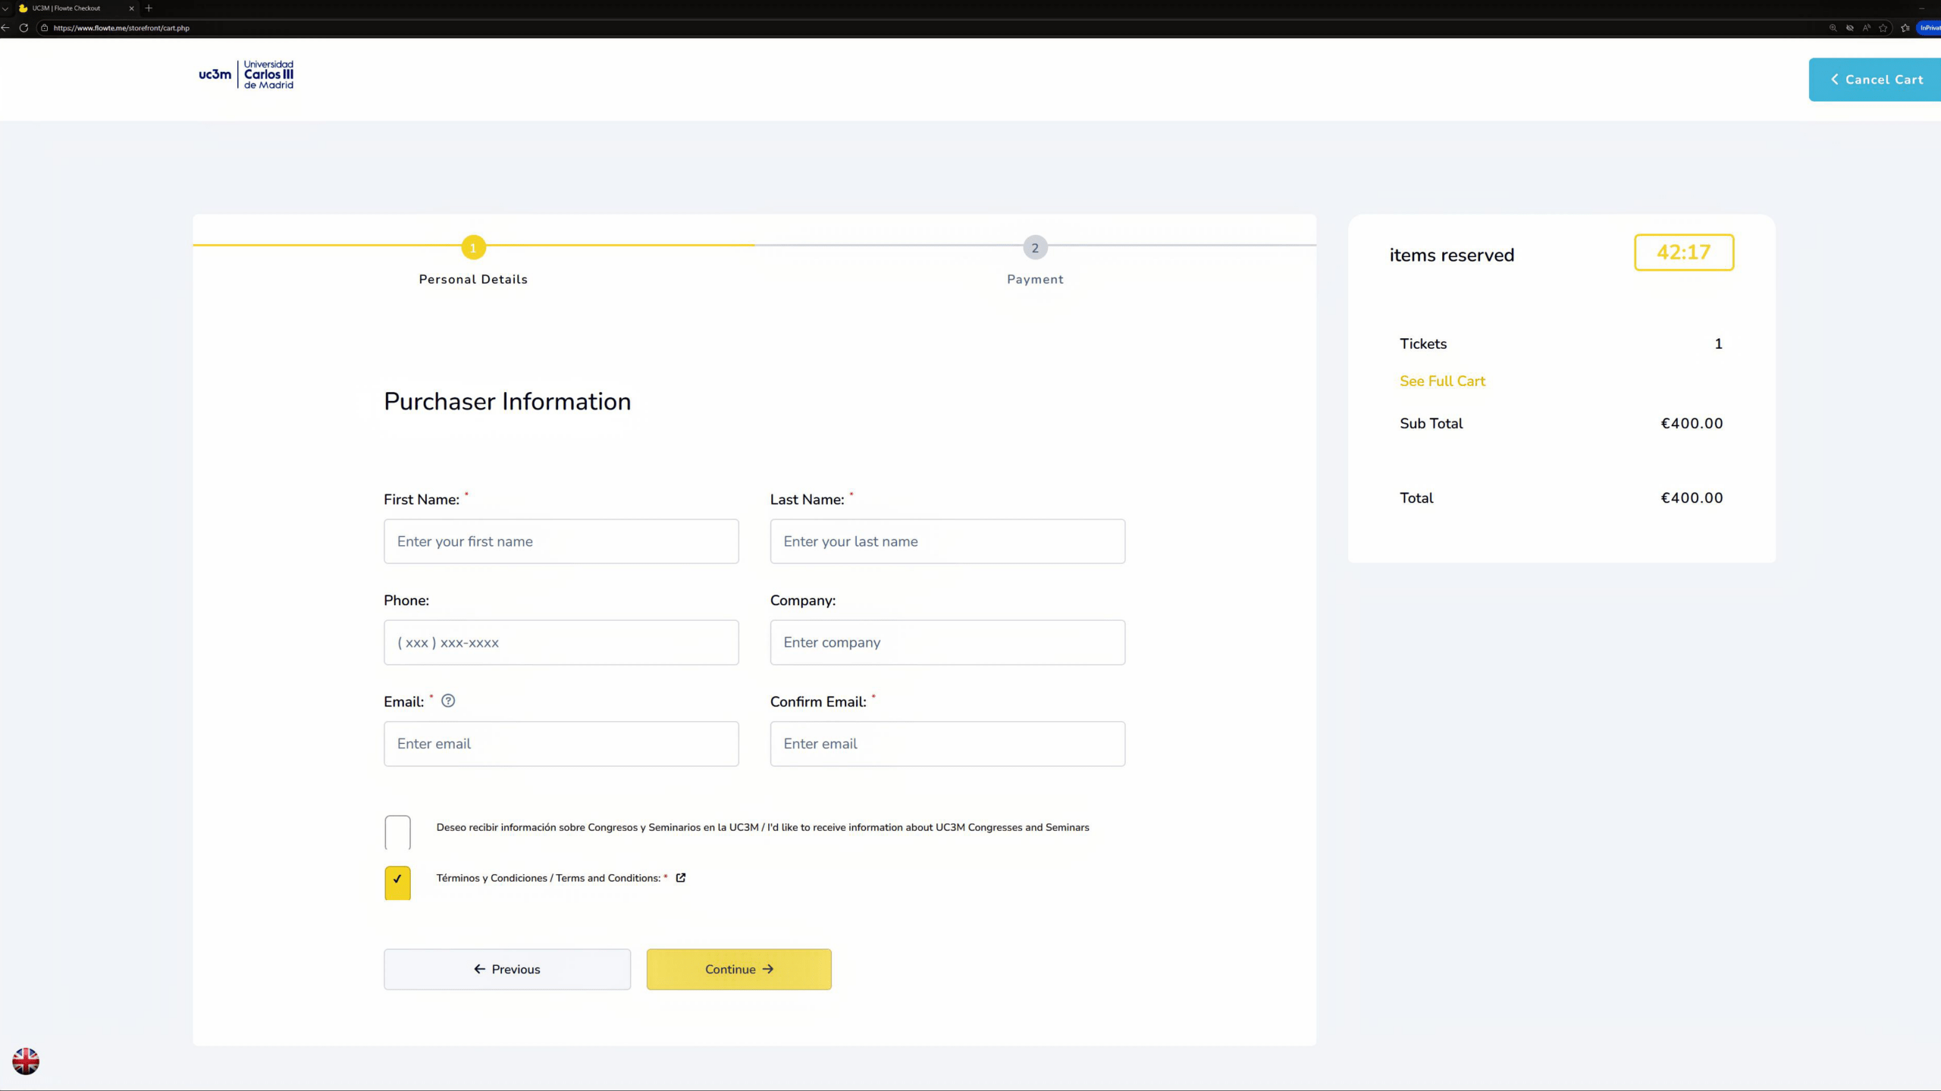The image size is (1941, 1091).
Task: Click the tracking prevention eye icon
Action: (x=1849, y=28)
